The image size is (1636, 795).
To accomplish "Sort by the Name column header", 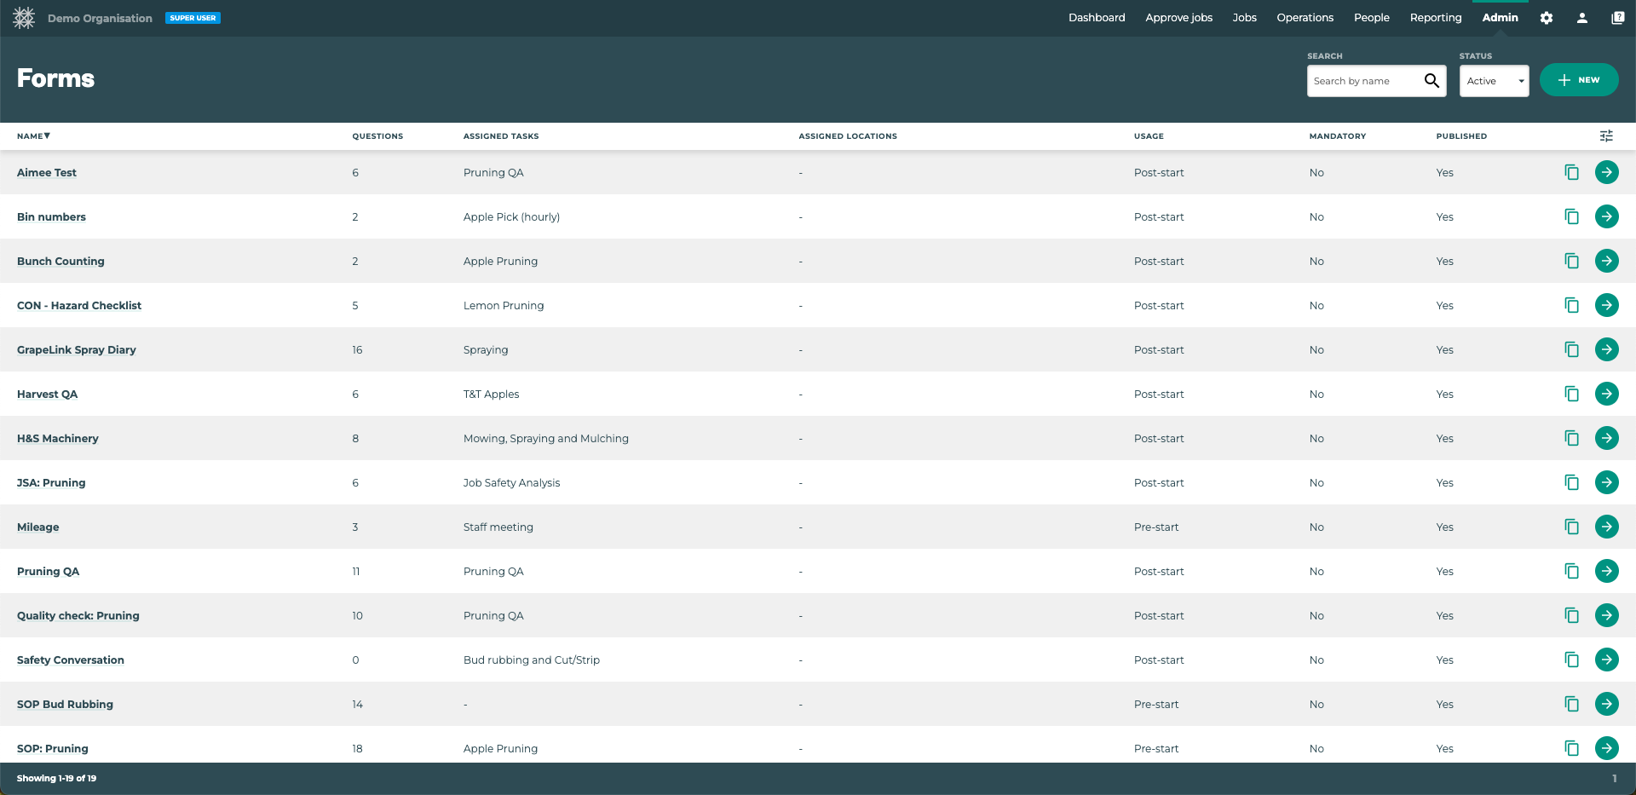I will (x=33, y=136).
